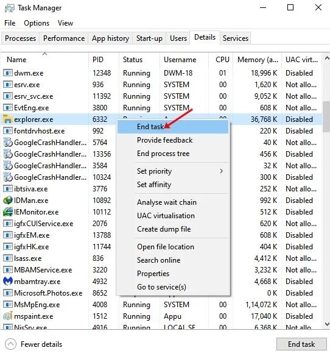The height and width of the screenshot is (359, 330).
Task: Select PID 12348 cell for dwm.exe
Action: tap(102, 73)
